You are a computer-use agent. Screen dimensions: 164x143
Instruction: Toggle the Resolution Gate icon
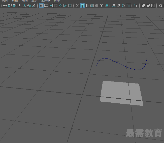(x=51, y=6)
